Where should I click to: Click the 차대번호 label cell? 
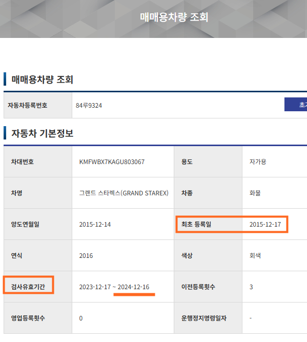[38, 162]
